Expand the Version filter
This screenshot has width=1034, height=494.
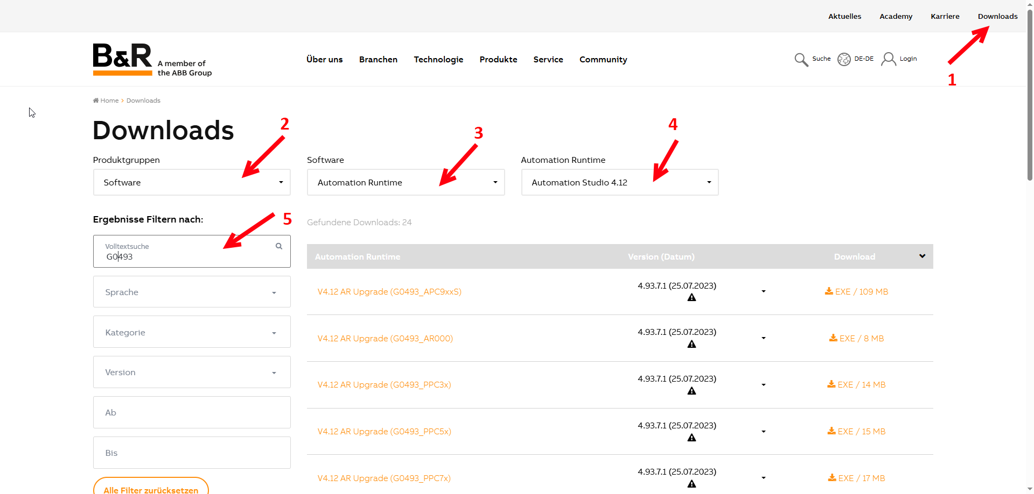(192, 372)
